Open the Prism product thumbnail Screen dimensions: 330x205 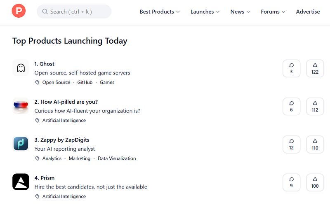[x=21, y=182]
